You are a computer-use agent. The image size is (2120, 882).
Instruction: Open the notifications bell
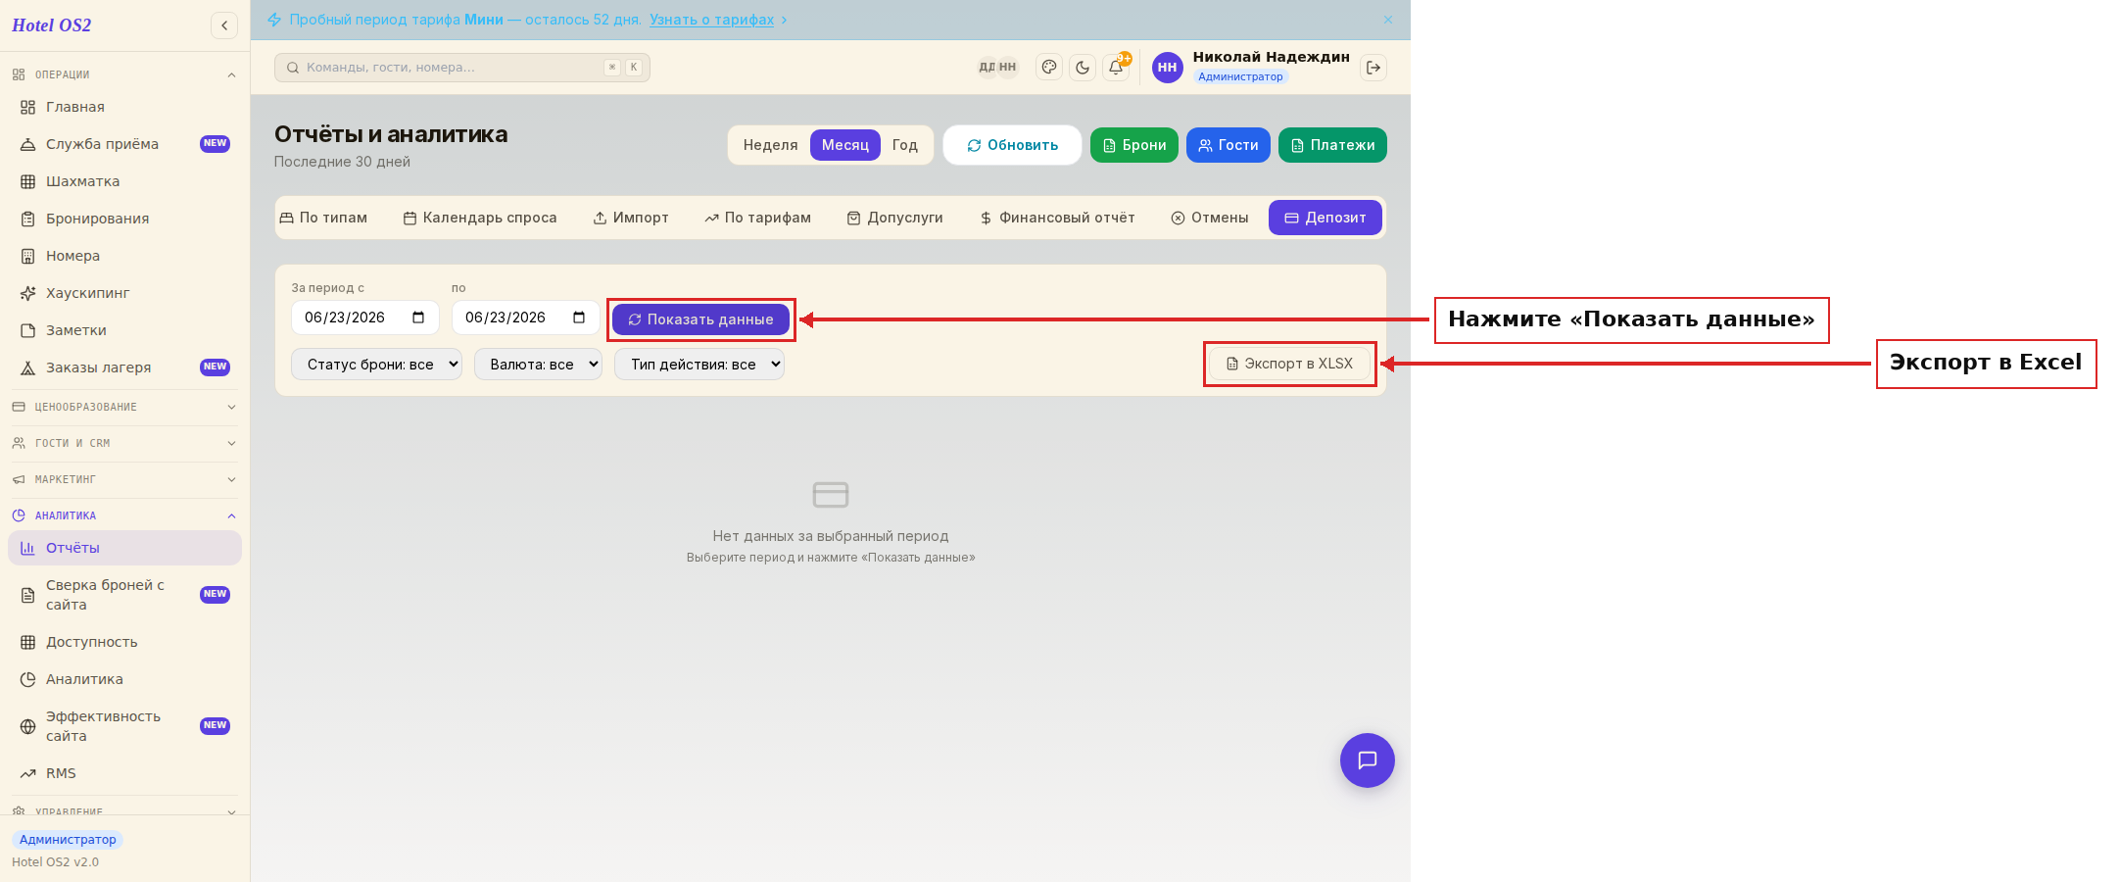pyautogui.click(x=1116, y=68)
